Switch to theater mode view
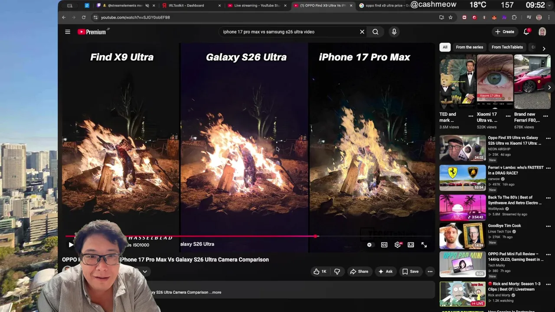 411,245
